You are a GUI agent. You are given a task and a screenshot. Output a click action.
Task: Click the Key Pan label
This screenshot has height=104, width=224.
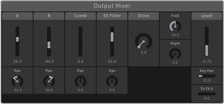pyautogui.click(x=207, y=71)
